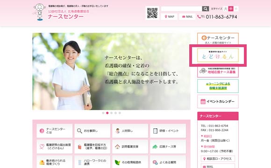Image resolution: width=271 pixels, height=168 pixels.
Task: Click the magnifier search button in header
Action: pos(205,8)
